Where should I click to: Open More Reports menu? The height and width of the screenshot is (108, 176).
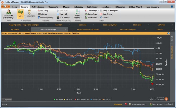(x=77, y=14)
